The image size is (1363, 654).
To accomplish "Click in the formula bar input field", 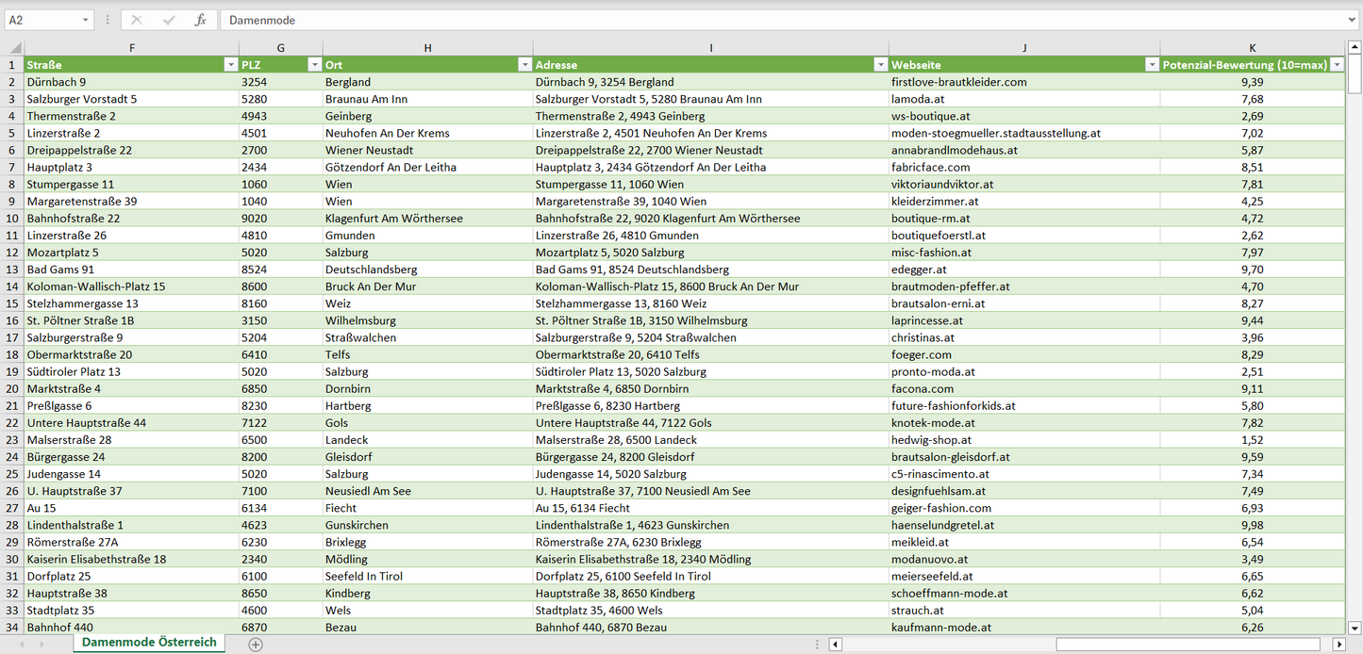I will coord(783,20).
